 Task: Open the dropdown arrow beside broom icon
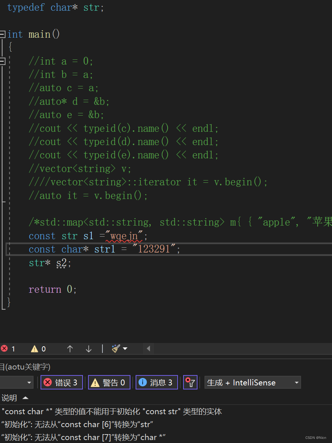(125, 349)
